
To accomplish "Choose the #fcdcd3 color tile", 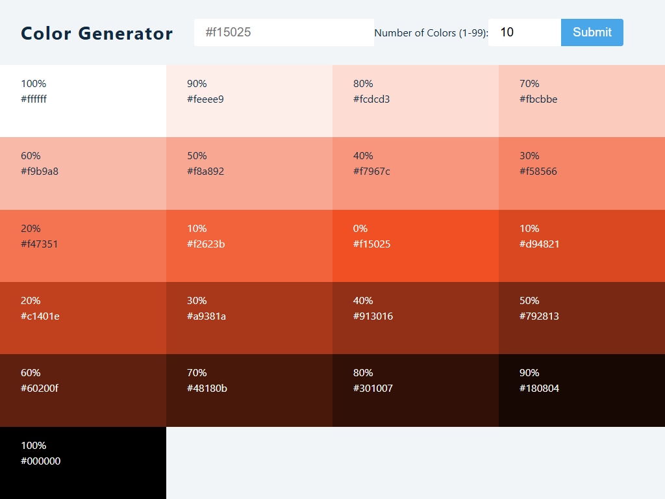I will click(x=416, y=101).
